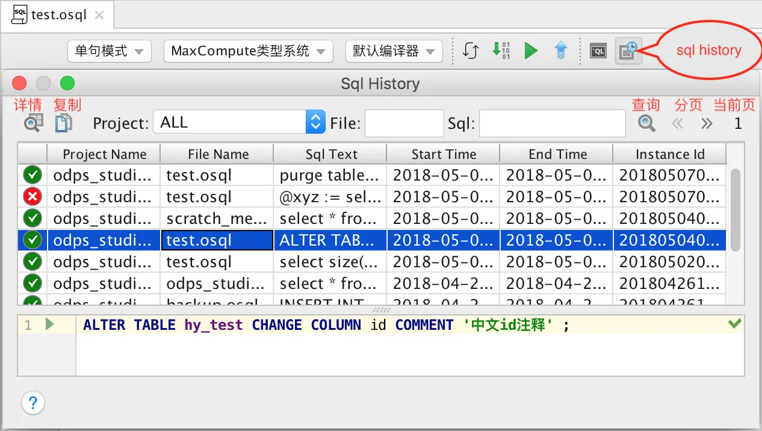Run the script with the green arrow
This screenshot has height=431, width=762.
[x=531, y=51]
